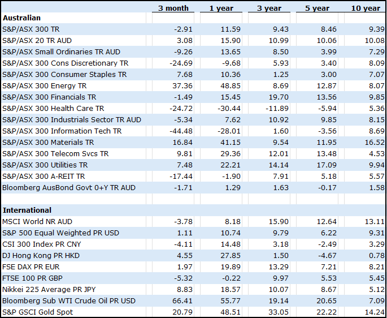Viewport: 387px width, 318px height.
Task: Click the Financials 3 year value 19.70
Action: tap(279, 97)
